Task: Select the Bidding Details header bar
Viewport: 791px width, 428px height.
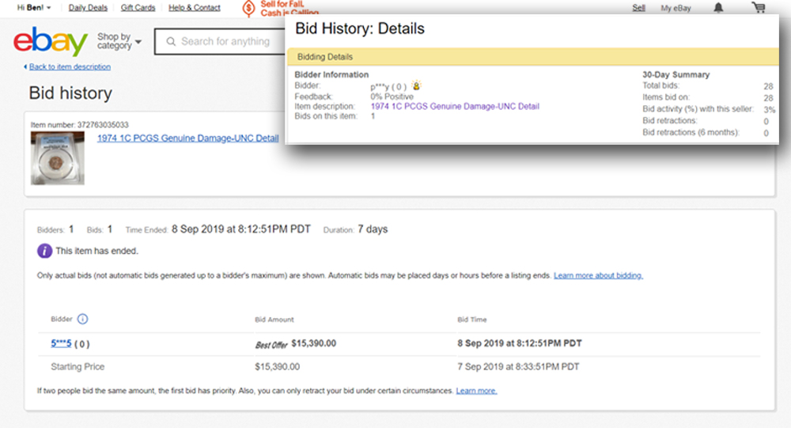Action: coord(532,56)
